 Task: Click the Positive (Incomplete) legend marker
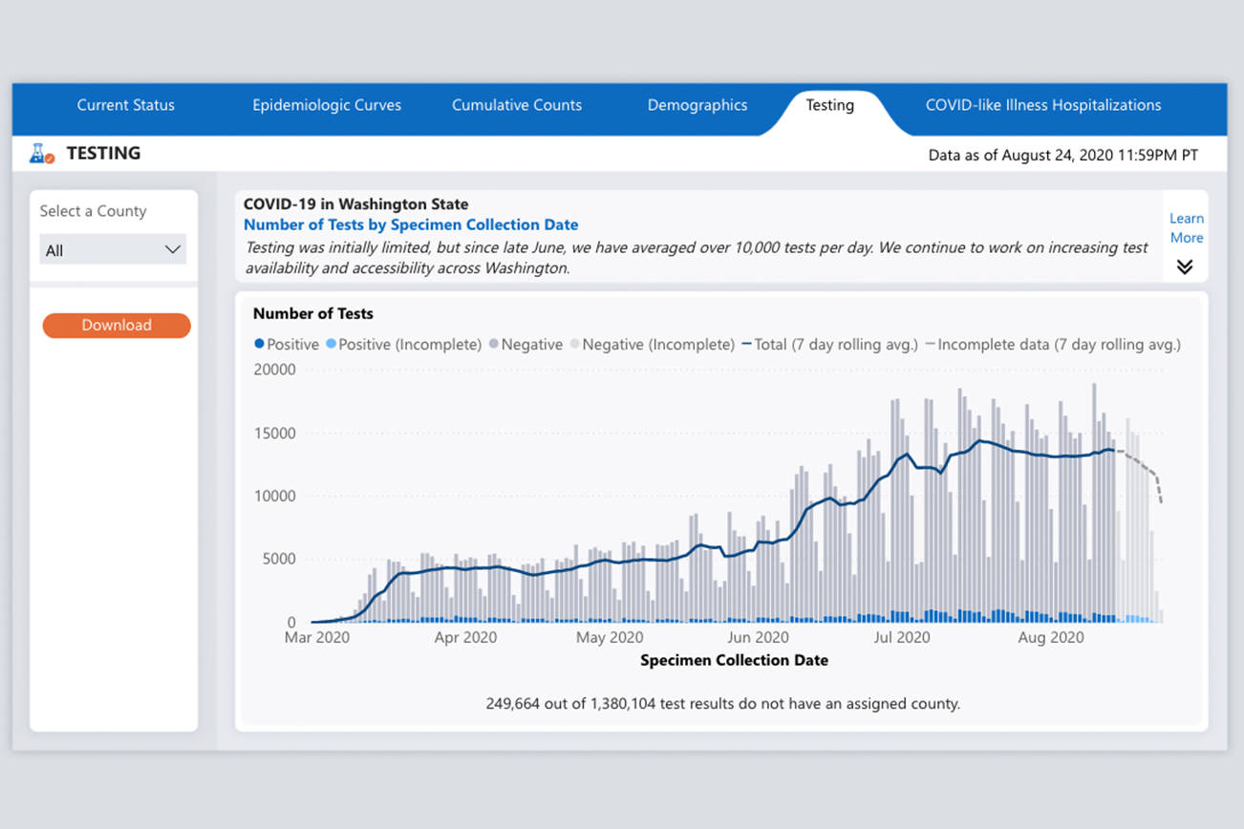332,345
